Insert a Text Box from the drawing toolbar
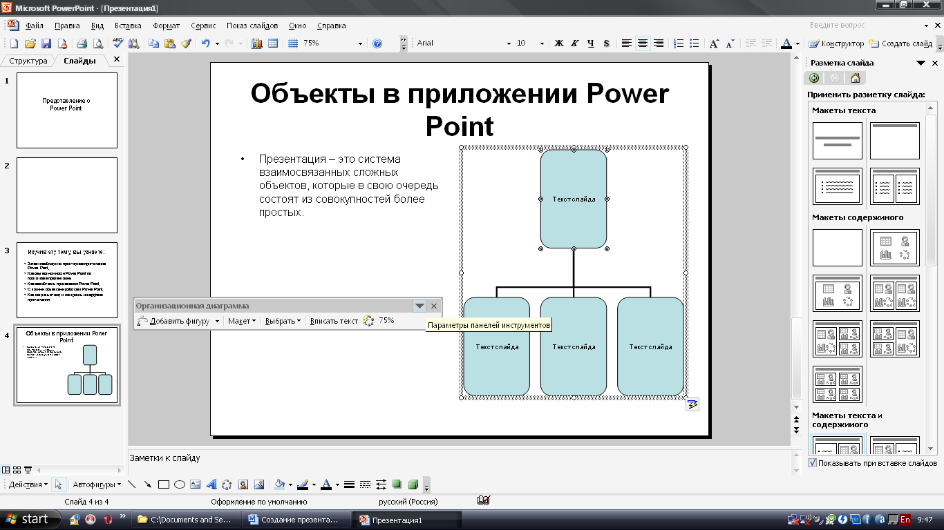944x530 pixels. [x=196, y=484]
